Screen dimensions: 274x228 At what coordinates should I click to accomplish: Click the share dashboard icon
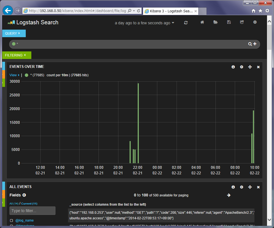tap(242, 22)
